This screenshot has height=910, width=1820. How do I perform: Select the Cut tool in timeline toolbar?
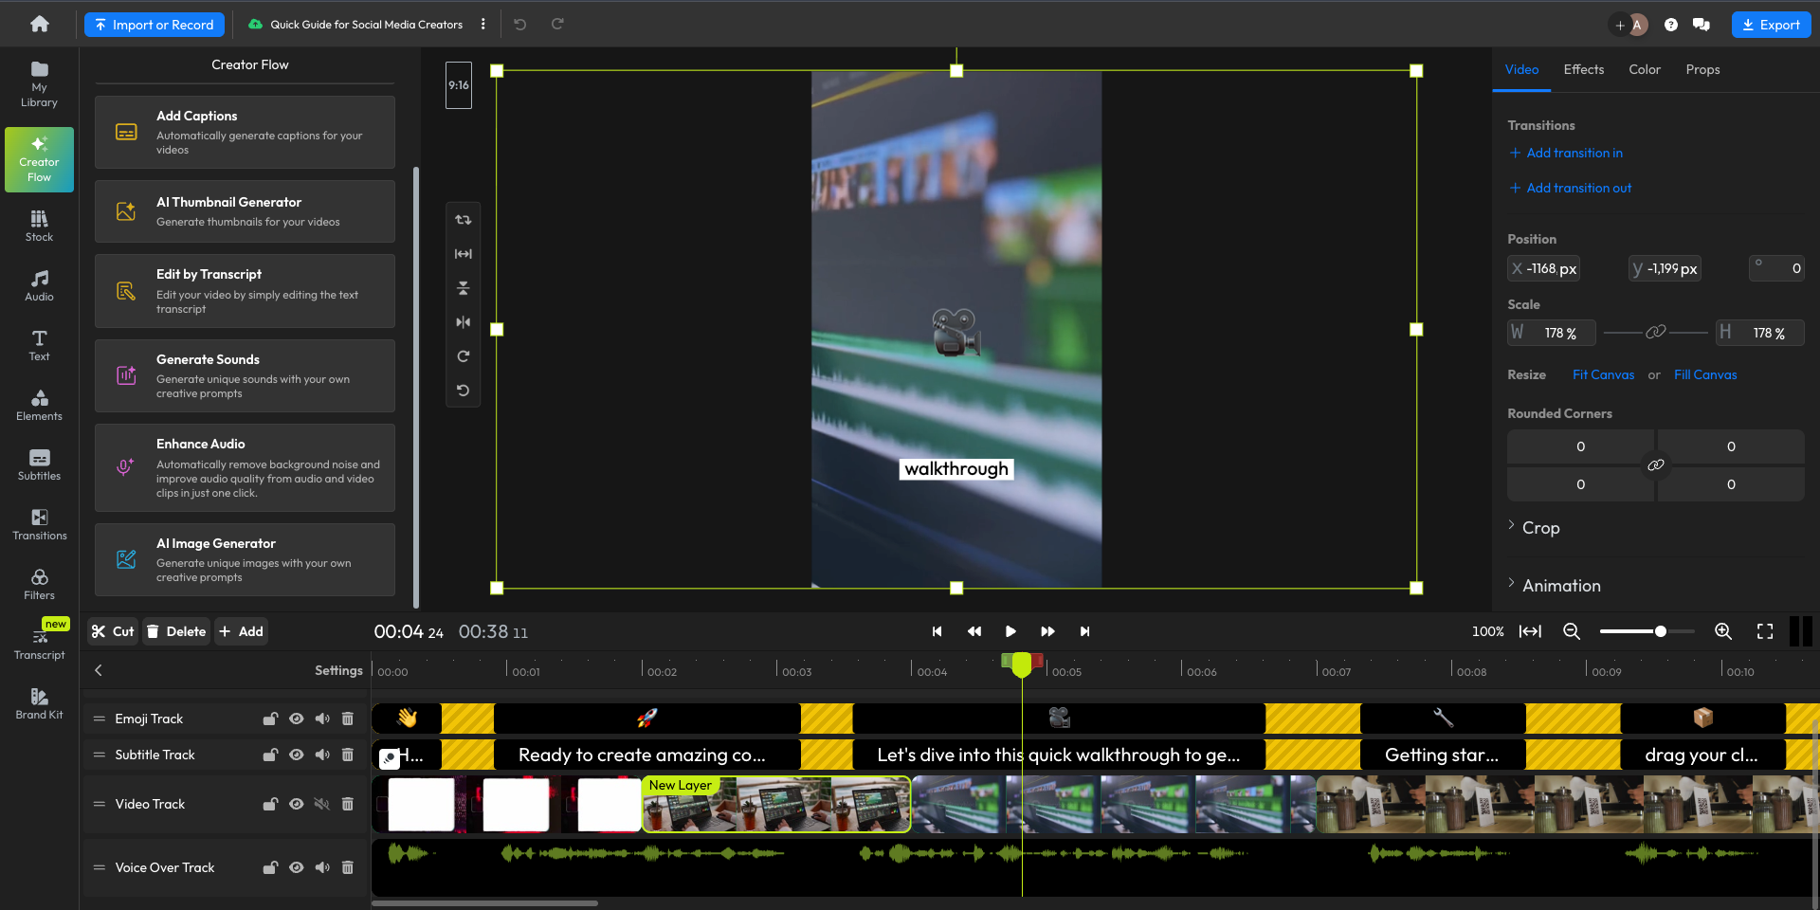(112, 630)
